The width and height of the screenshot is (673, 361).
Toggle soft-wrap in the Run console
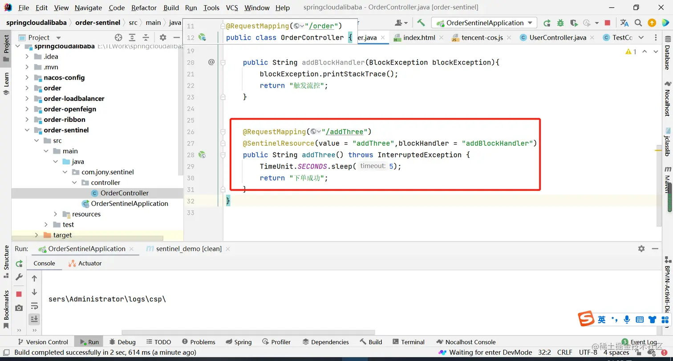coord(34,306)
